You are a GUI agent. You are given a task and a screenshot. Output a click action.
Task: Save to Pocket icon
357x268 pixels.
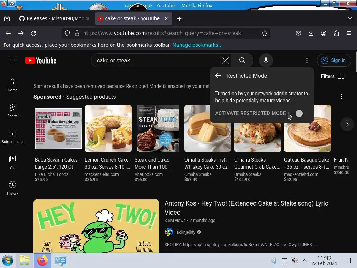tap(298, 33)
